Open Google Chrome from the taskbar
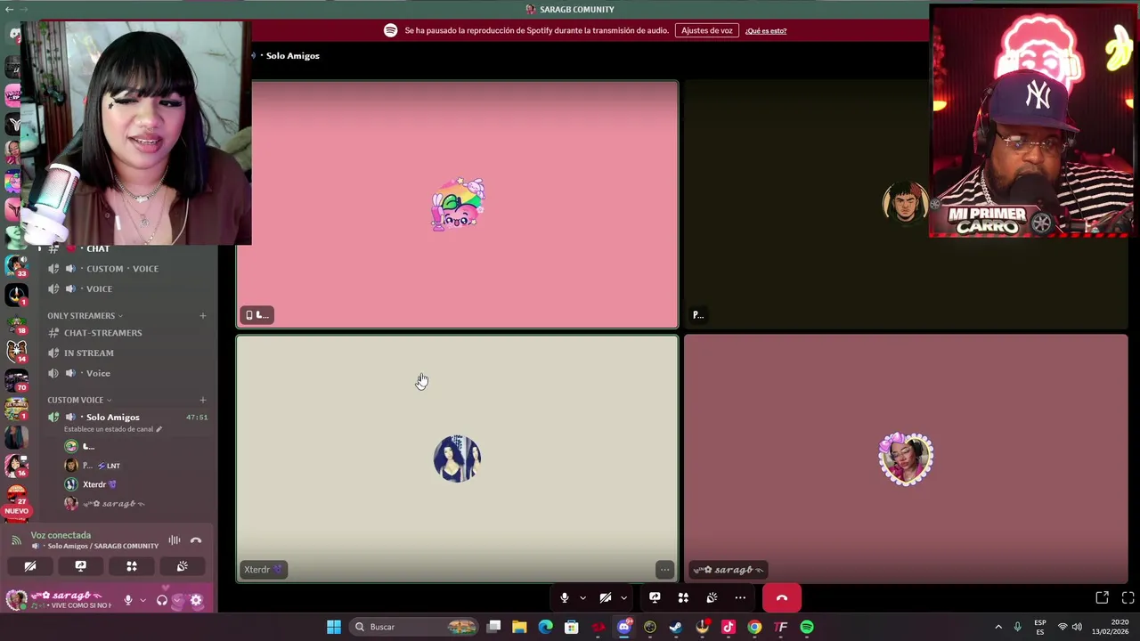 click(x=754, y=627)
